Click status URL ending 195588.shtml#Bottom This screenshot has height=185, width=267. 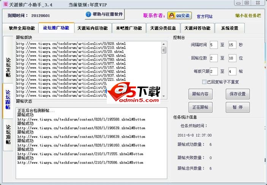coord(81,119)
